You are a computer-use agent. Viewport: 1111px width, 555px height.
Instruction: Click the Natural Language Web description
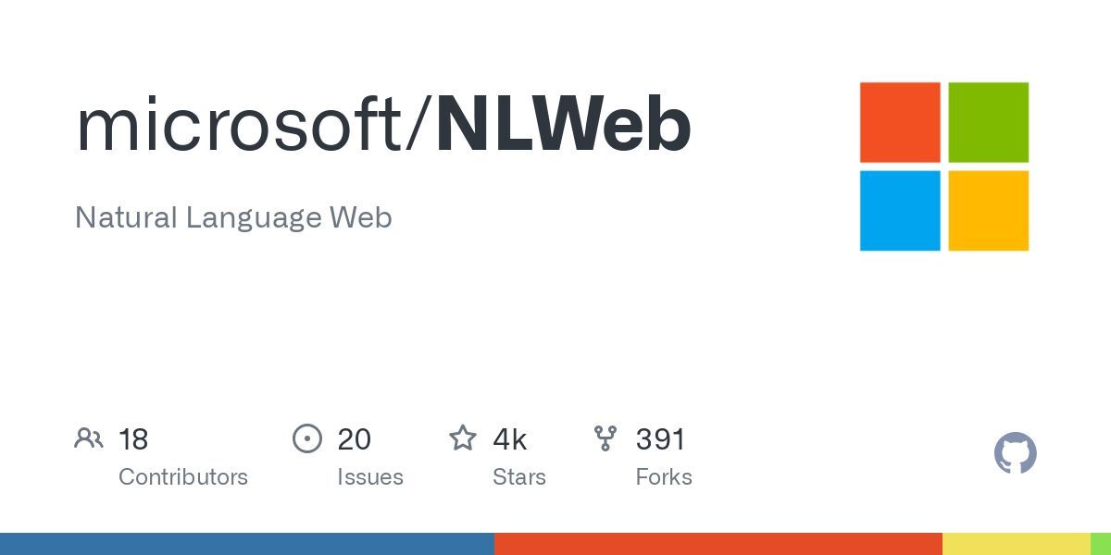(x=233, y=218)
